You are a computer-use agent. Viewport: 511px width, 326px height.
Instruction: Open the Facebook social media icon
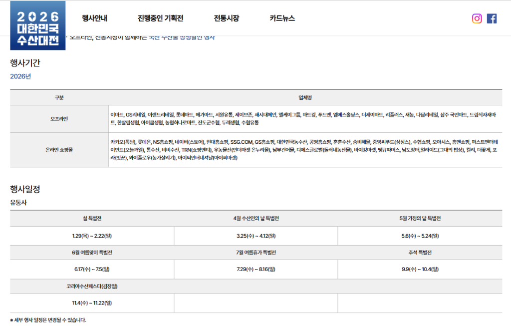tap(492, 18)
